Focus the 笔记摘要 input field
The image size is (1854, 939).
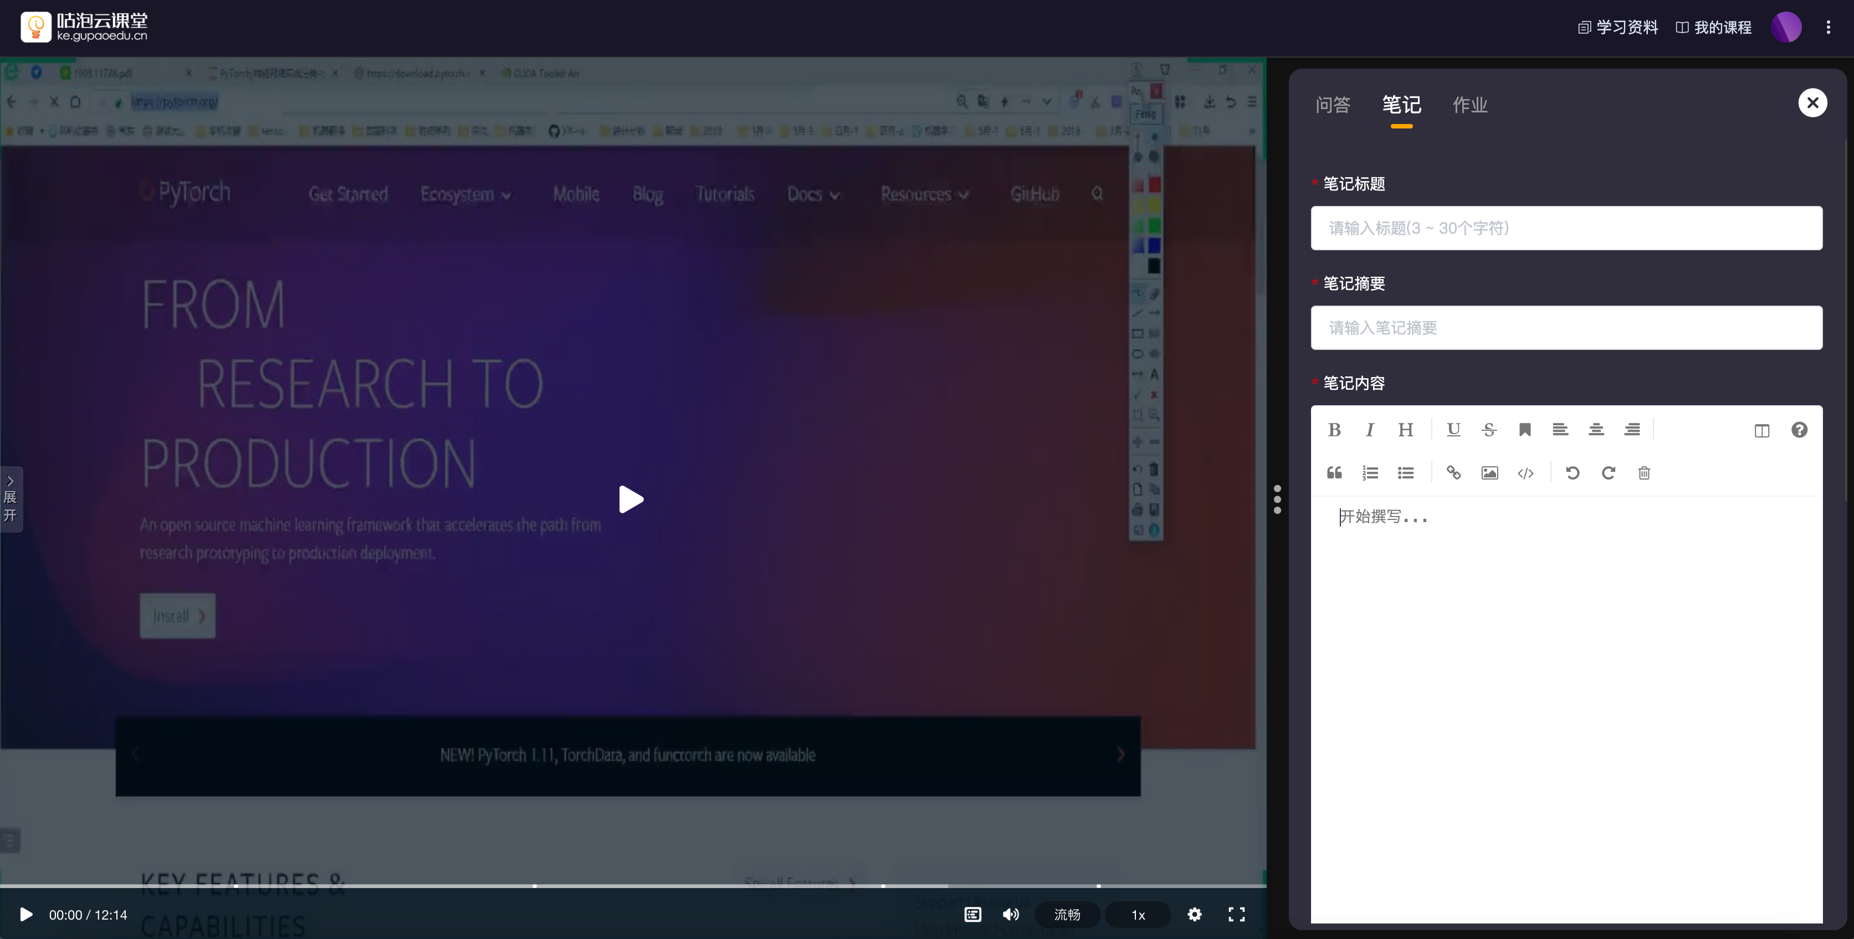point(1566,328)
